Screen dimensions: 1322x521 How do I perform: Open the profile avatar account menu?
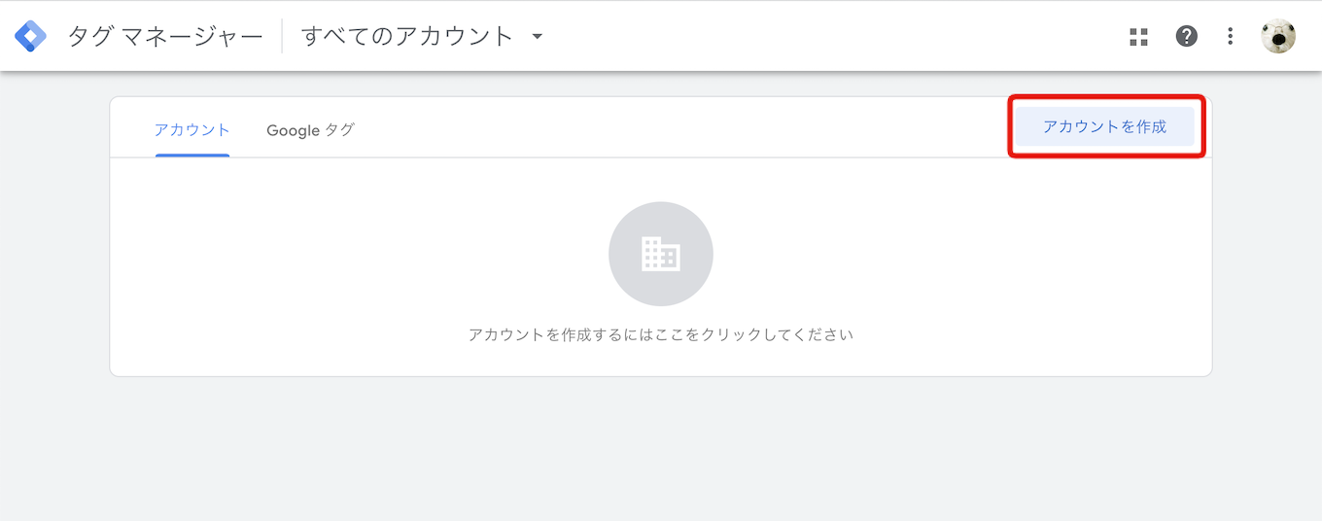tap(1278, 36)
